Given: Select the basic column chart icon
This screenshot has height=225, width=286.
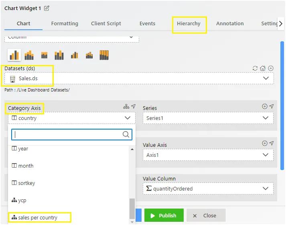Looking at the screenshot, I should click(x=14, y=55).
